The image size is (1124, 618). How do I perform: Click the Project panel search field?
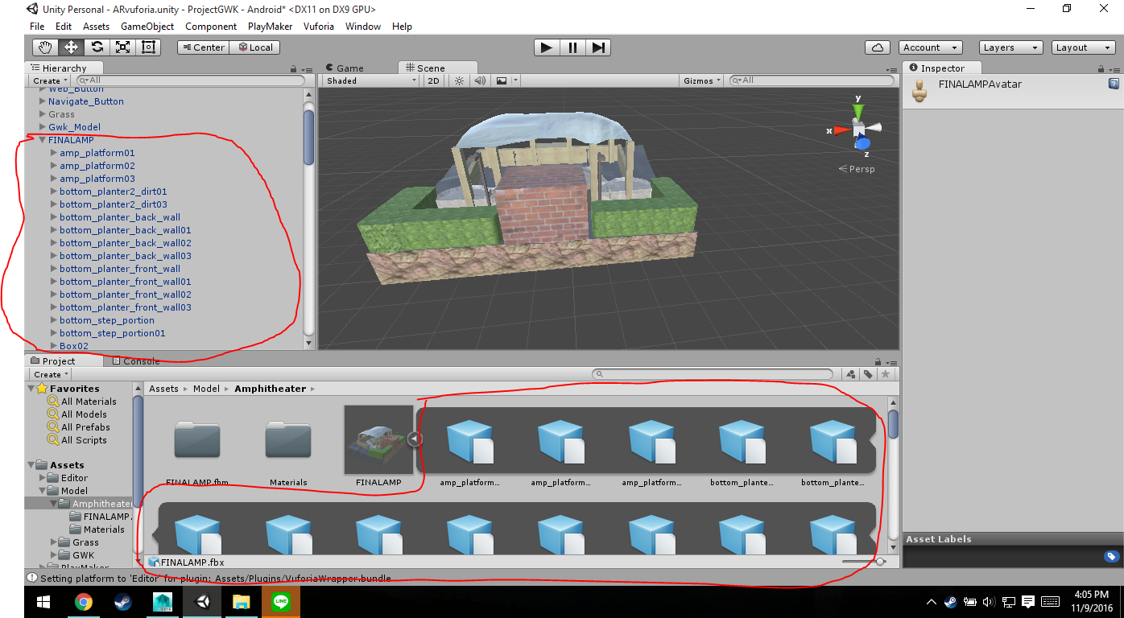712,374
